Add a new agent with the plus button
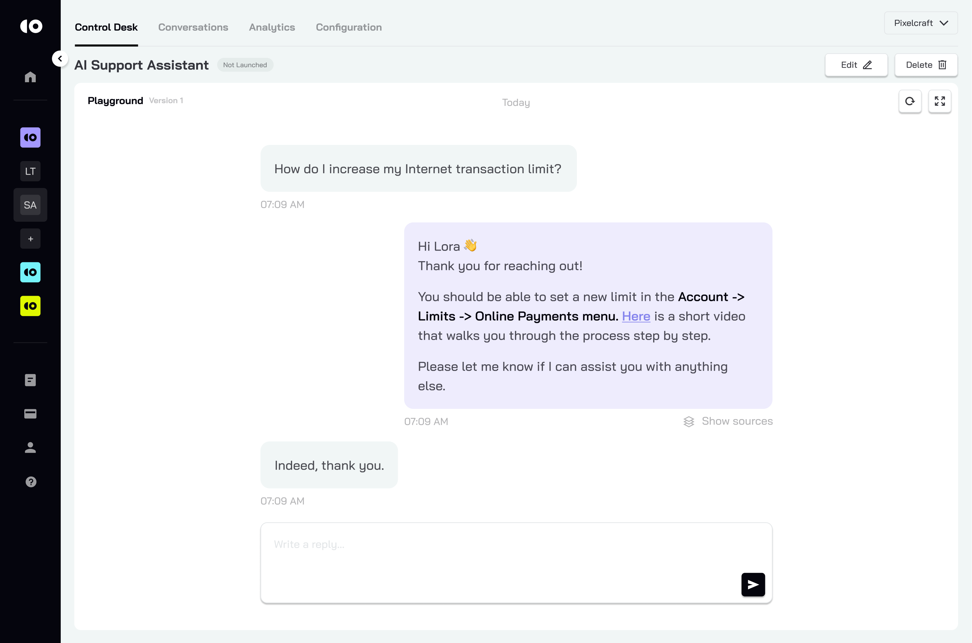Viewport: 972px width, 643px height. (30, 238)
